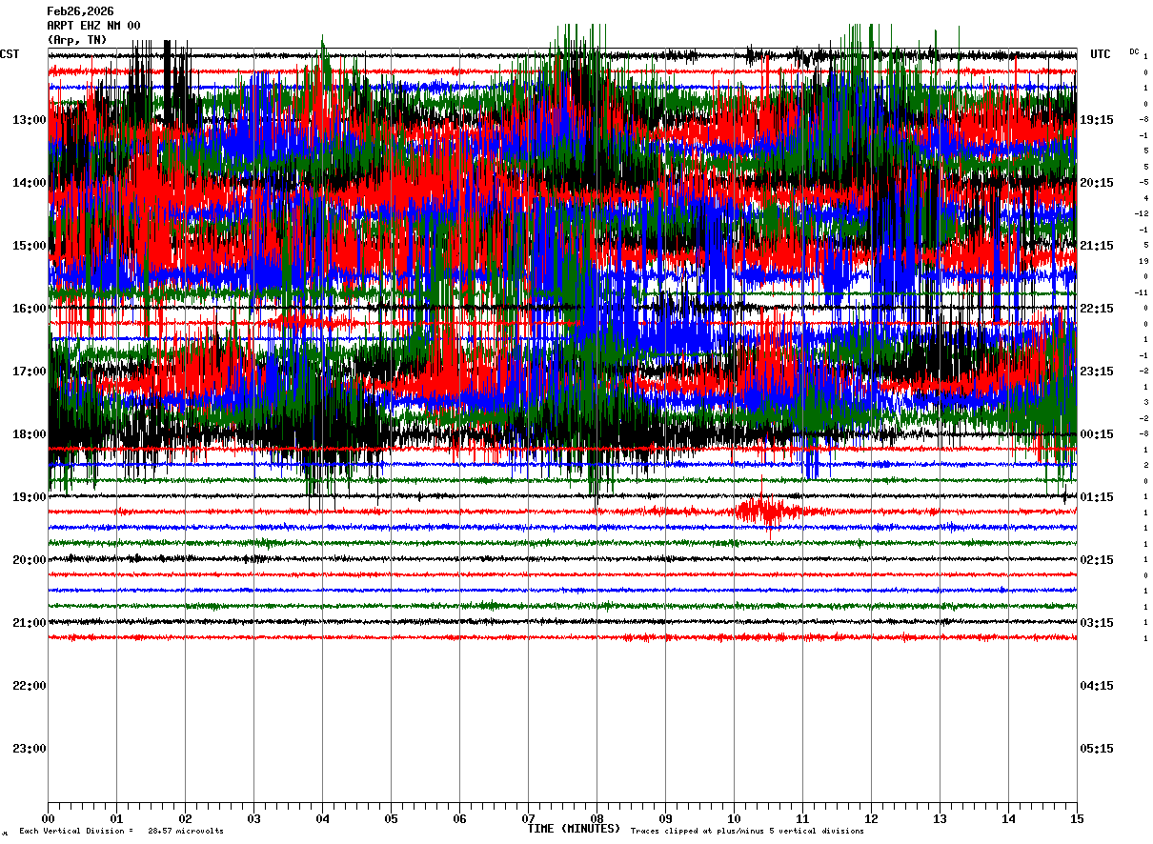Click the 19:00 CST time label
This screenshot has width=1153, height=844.
(30, 497)
